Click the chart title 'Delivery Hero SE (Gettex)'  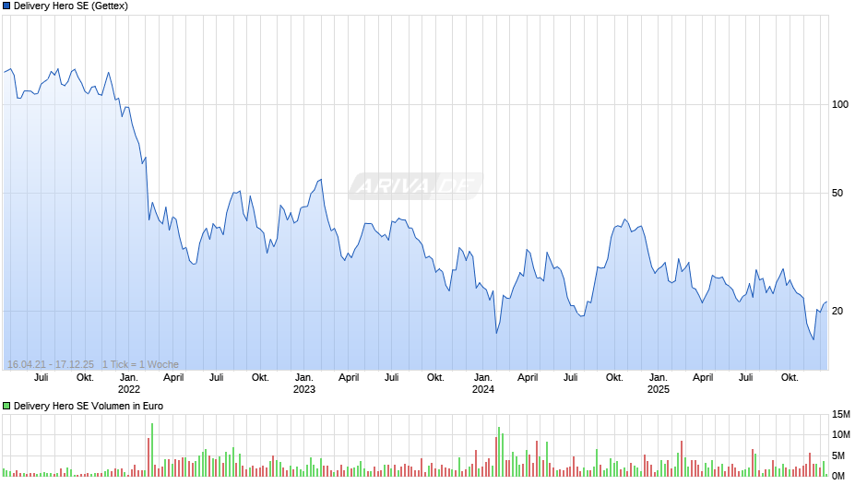(71, 6)
